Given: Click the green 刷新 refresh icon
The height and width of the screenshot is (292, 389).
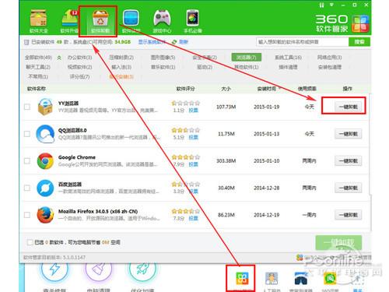Looking at the screenshot, I should point(174,42).
